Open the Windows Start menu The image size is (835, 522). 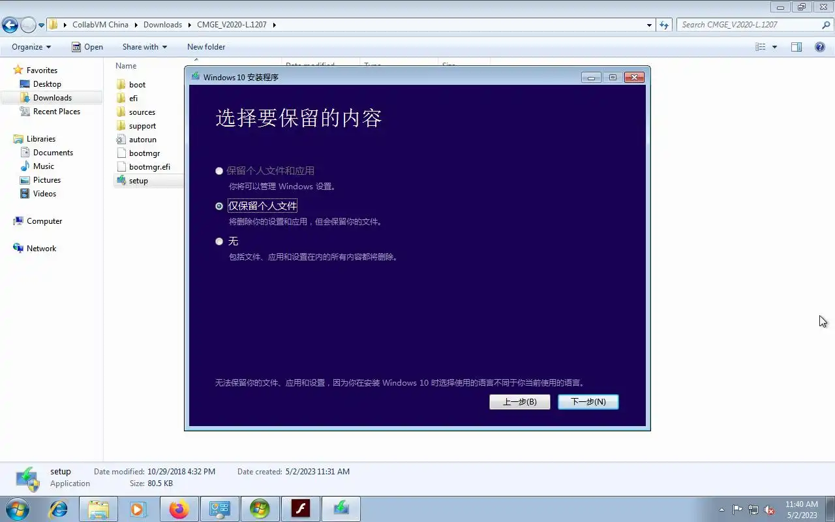pos(17,509)
